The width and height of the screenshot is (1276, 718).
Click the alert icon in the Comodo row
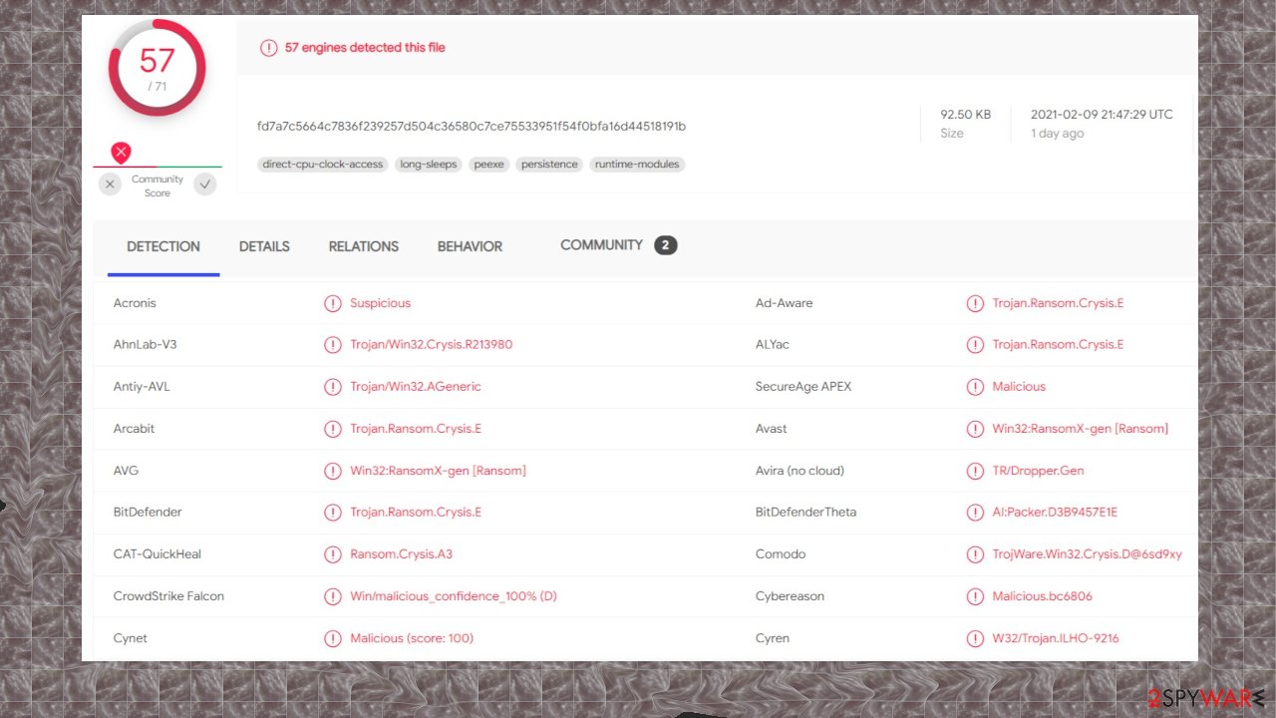point(975,554)
